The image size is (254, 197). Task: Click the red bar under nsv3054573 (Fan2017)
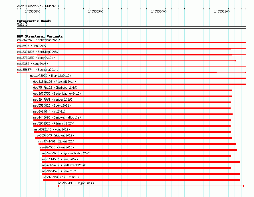pyautogui.click(x=141, y=174)
